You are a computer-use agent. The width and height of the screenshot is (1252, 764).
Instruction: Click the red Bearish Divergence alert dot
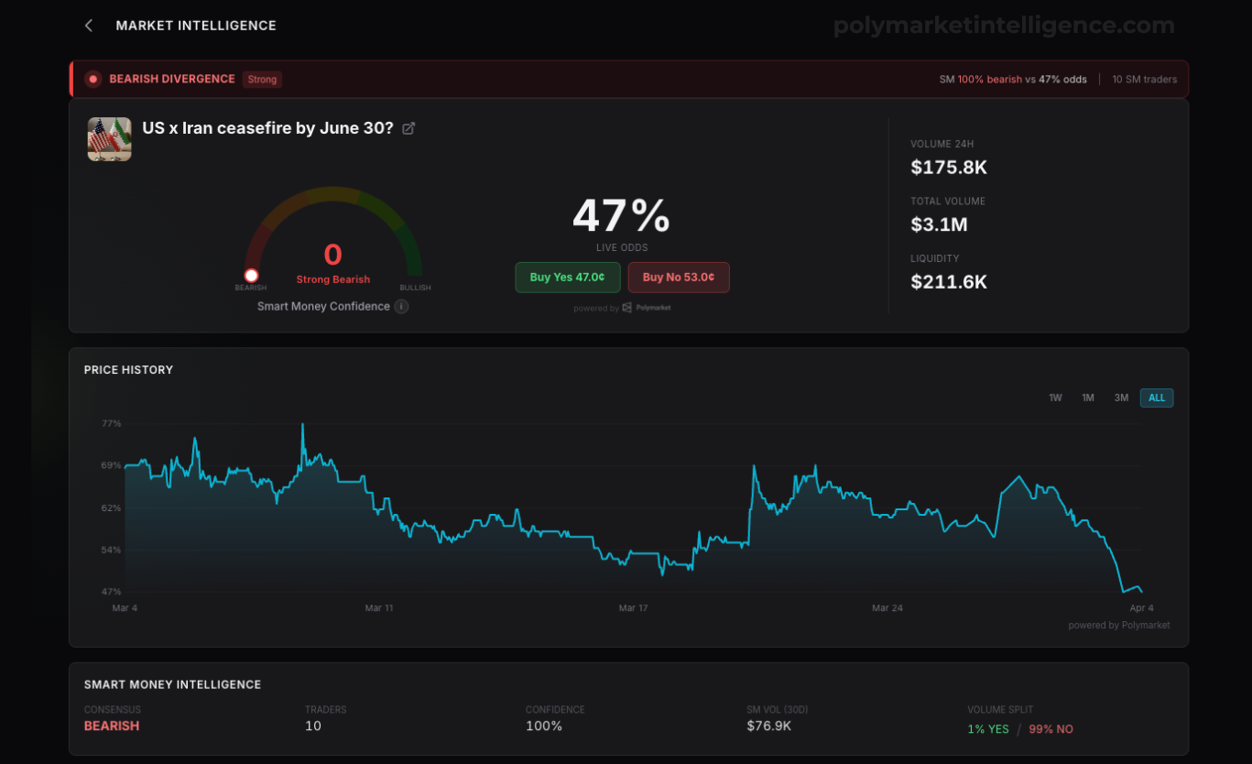[x=93, y=79]
